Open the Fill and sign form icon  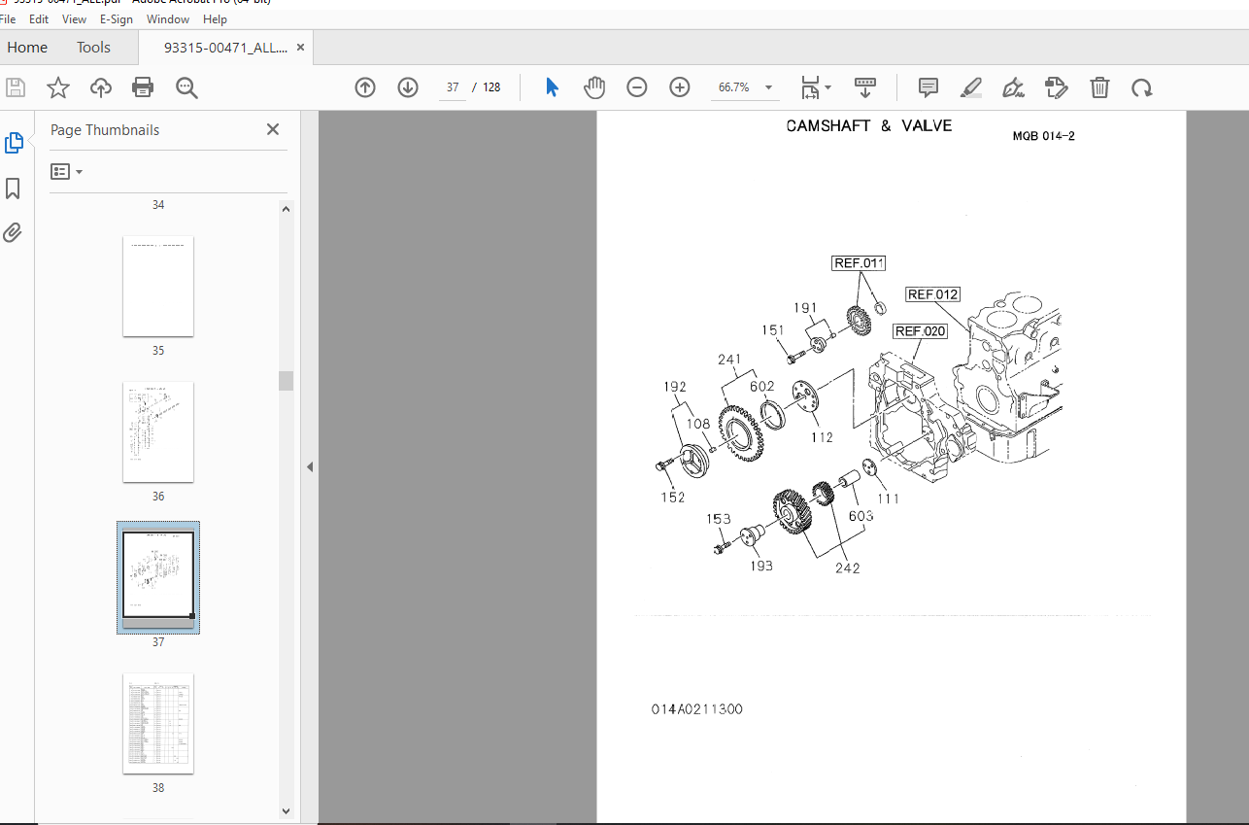pyautogui.click(x=1057, y=87)
